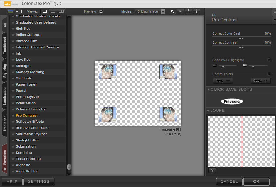Select the Infrared Thermal Camera filter

(x=37, y=47)
